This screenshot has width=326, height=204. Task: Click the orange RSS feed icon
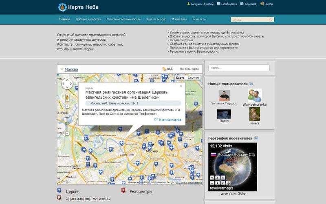pos(164,69)
